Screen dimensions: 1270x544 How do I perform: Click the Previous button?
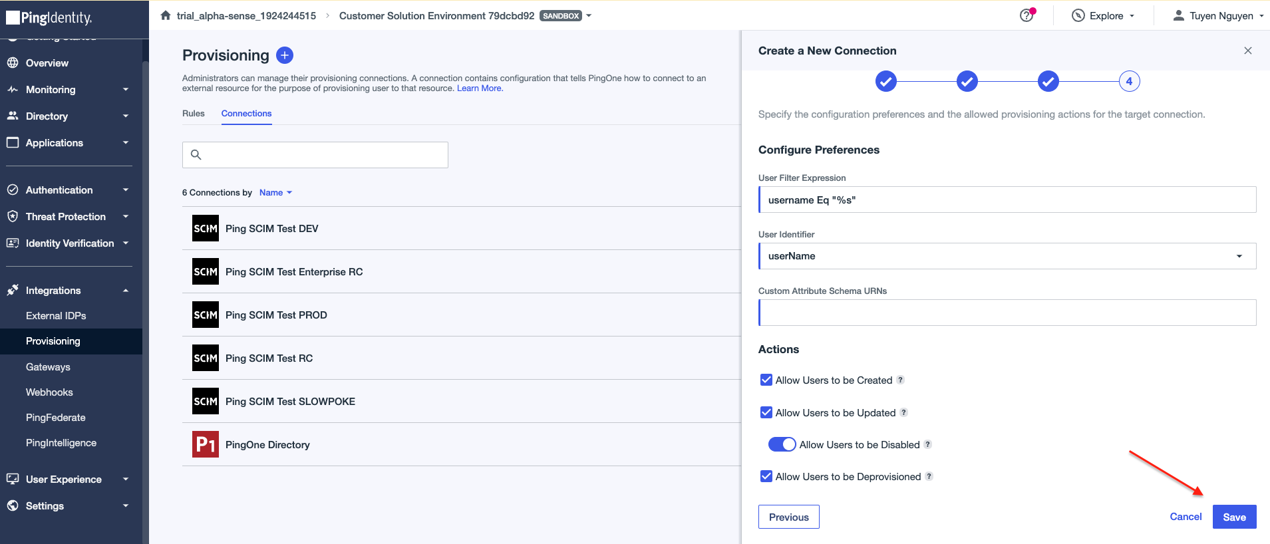coord(788,517)
